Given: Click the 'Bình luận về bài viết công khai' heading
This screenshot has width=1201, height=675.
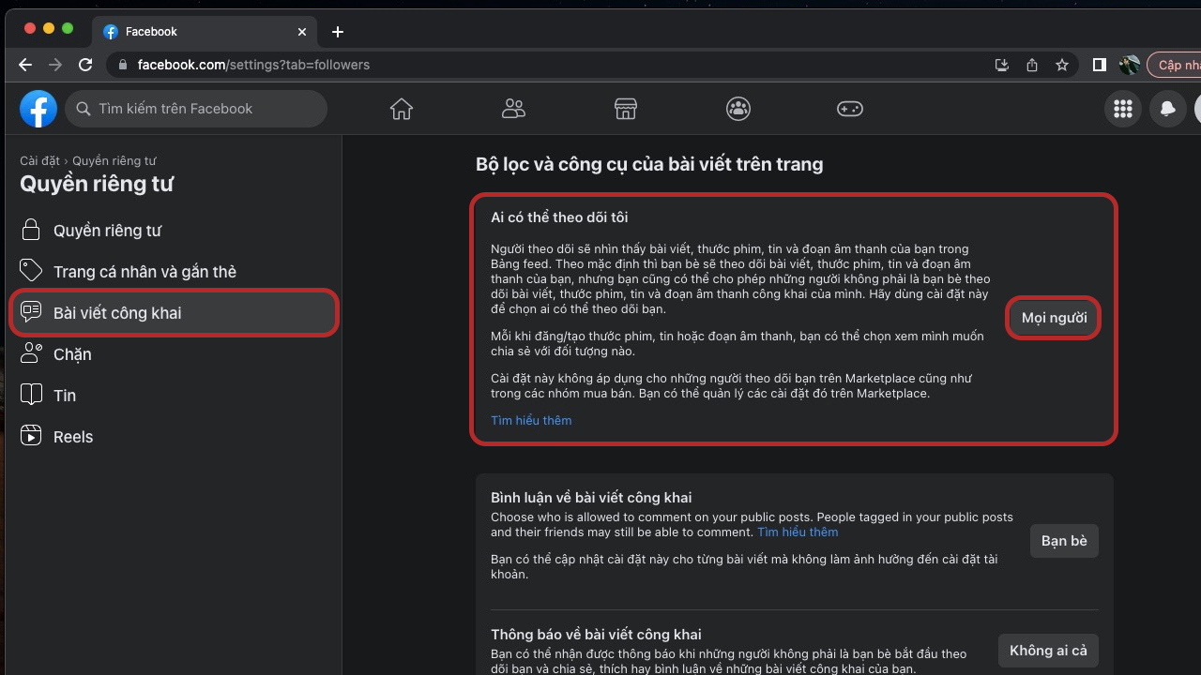Looking at the screenshot, I should (x=591, y=498).
